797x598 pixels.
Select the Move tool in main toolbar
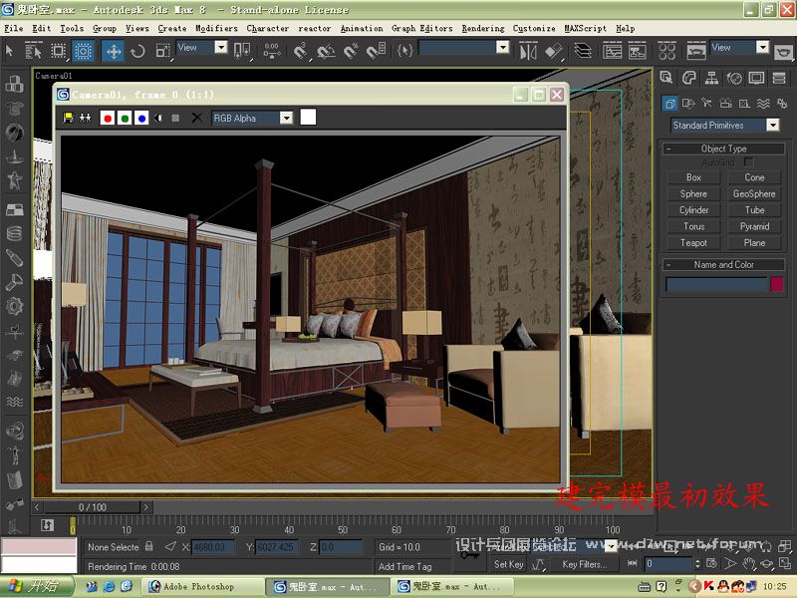(114, 51)
